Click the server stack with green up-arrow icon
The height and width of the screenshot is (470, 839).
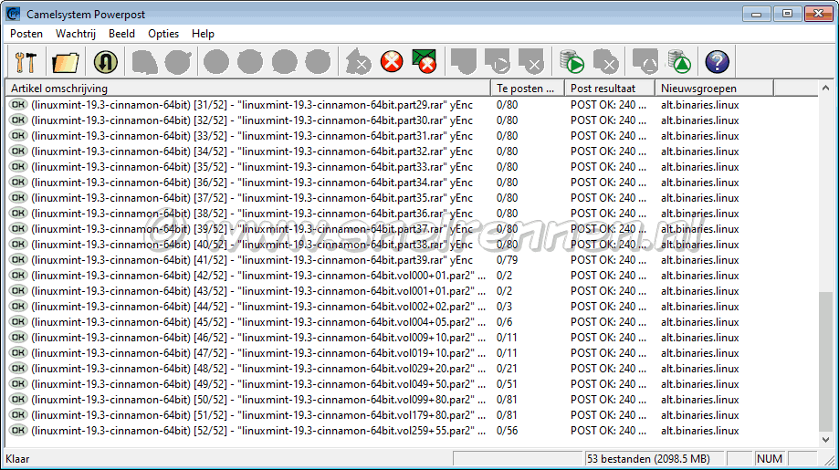click(679, 62)
